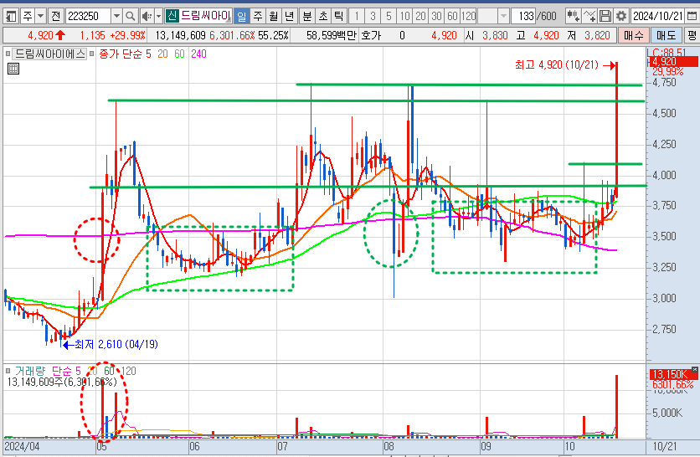The image size is (700, 457).
Task: Close the volume pane with small x
Action: pos(695,369)
